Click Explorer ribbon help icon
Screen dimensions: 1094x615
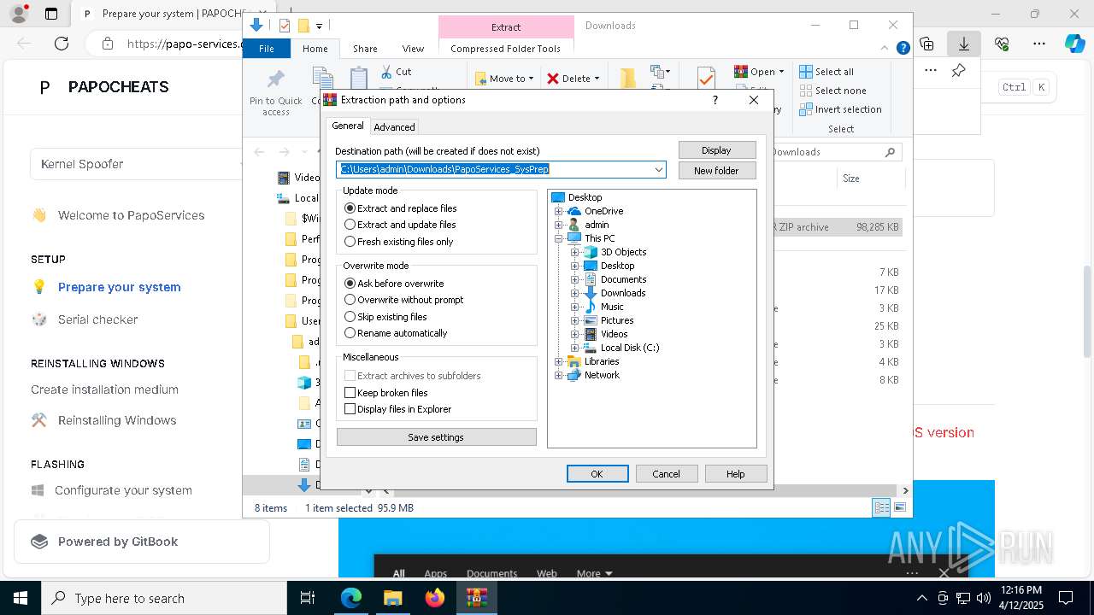903,49
